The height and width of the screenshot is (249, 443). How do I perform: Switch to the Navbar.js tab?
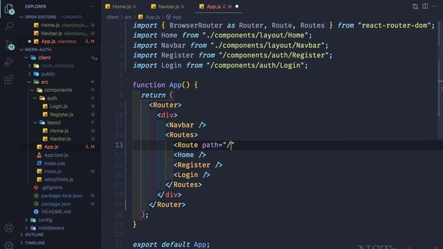click(168, 6)
